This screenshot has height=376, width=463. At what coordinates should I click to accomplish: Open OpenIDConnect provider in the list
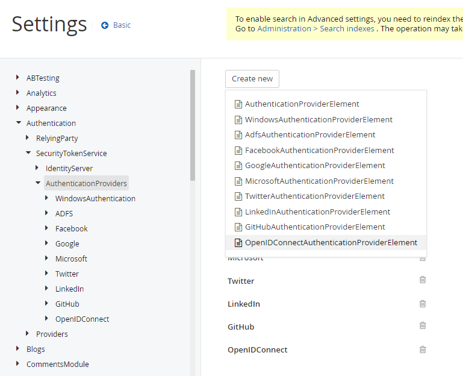click(x=257, y=350)
